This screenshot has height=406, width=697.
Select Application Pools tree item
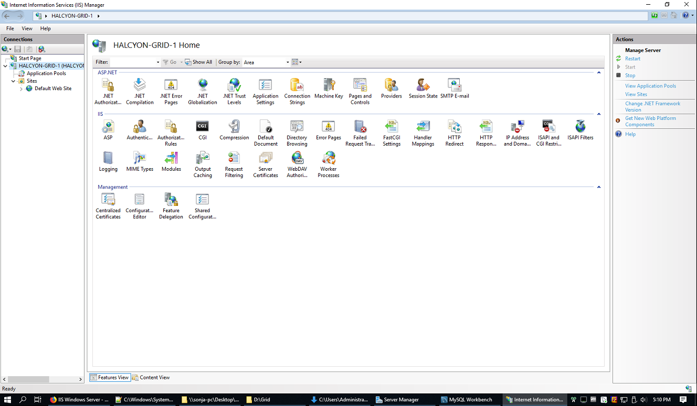46,73
